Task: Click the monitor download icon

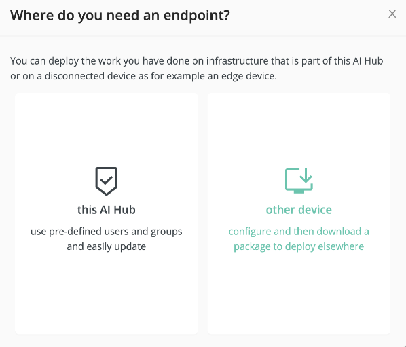Action: click(299, 181)
